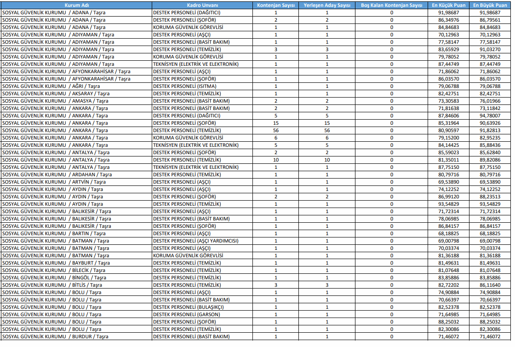Select the Kontenjan Sayısı header cell
Screen dimensions: 515x347
pyautogui.click(x=275, y=5)
